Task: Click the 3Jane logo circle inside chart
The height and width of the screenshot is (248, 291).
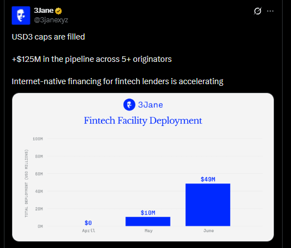Action: [129, 105]
